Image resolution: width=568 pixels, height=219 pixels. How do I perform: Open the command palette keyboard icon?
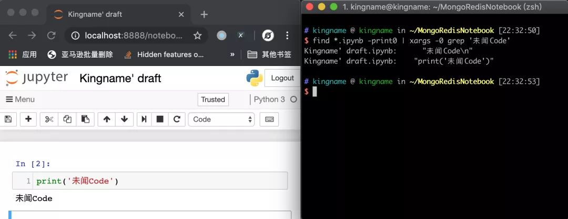[x=269, y=119]
